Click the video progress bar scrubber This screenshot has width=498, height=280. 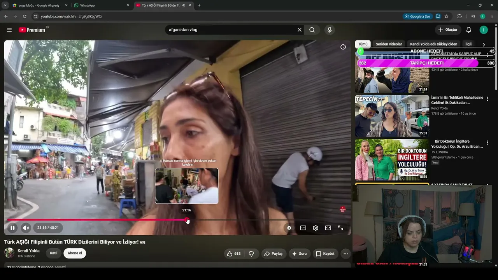coord(188,220)
